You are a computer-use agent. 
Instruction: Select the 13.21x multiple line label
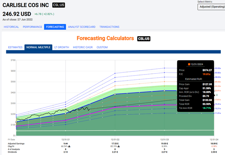pos(218,109)
